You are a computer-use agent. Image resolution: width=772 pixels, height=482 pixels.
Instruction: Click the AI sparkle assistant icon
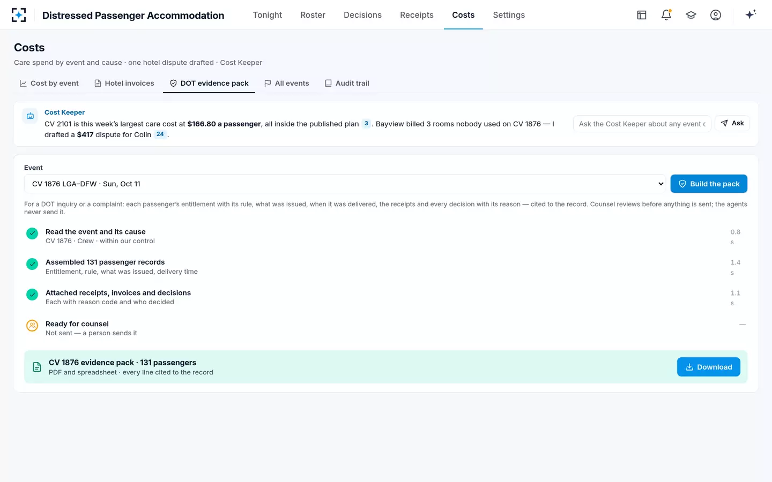point(751,14)
